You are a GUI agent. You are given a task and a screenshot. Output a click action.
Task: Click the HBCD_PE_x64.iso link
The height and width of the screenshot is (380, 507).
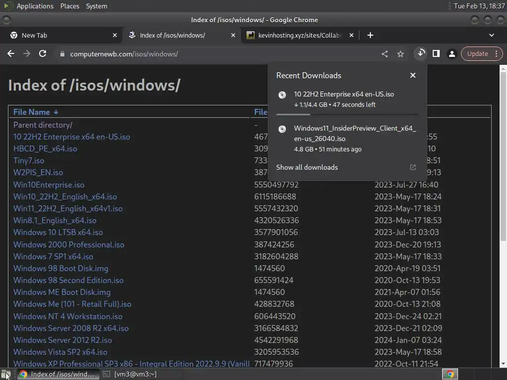(45, 148)
